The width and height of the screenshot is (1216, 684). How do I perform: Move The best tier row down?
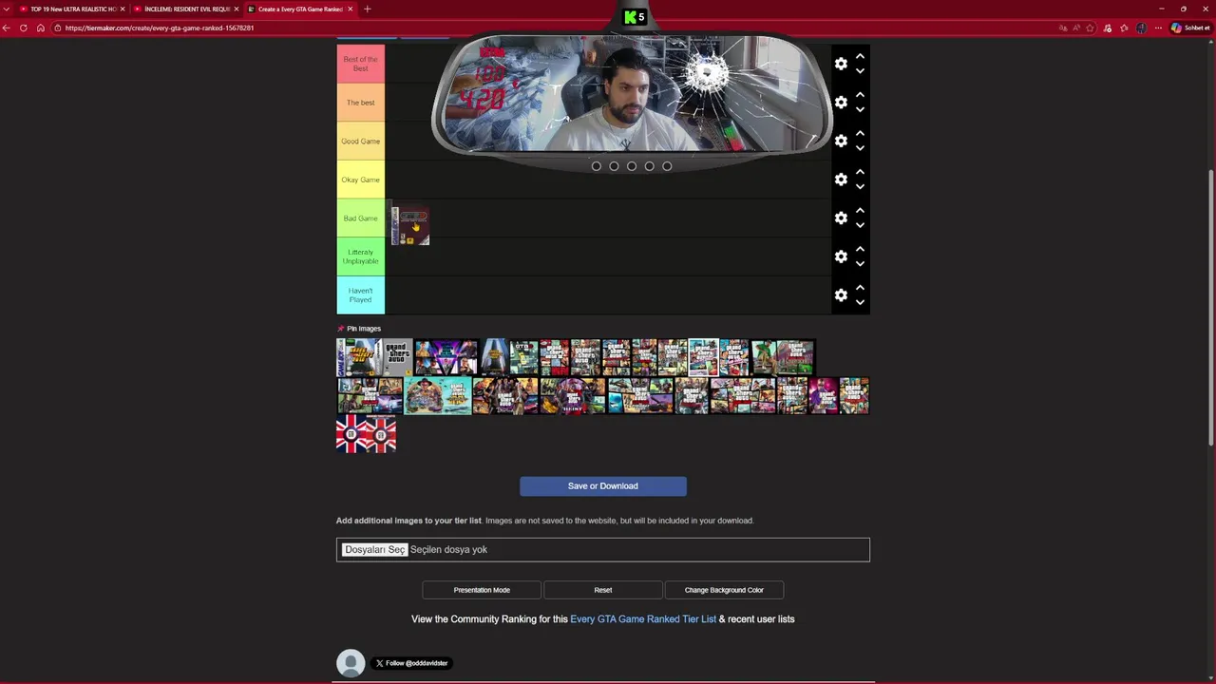click(x=860, y=110)
